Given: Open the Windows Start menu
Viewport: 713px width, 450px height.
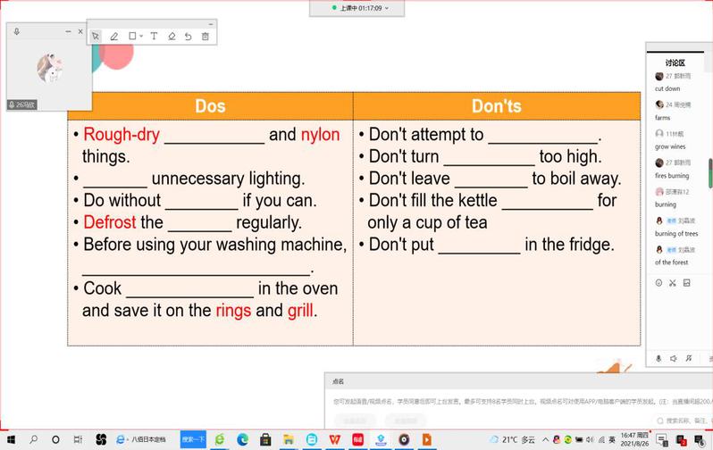Looking at the screenshot, I should tap(10, 439).
